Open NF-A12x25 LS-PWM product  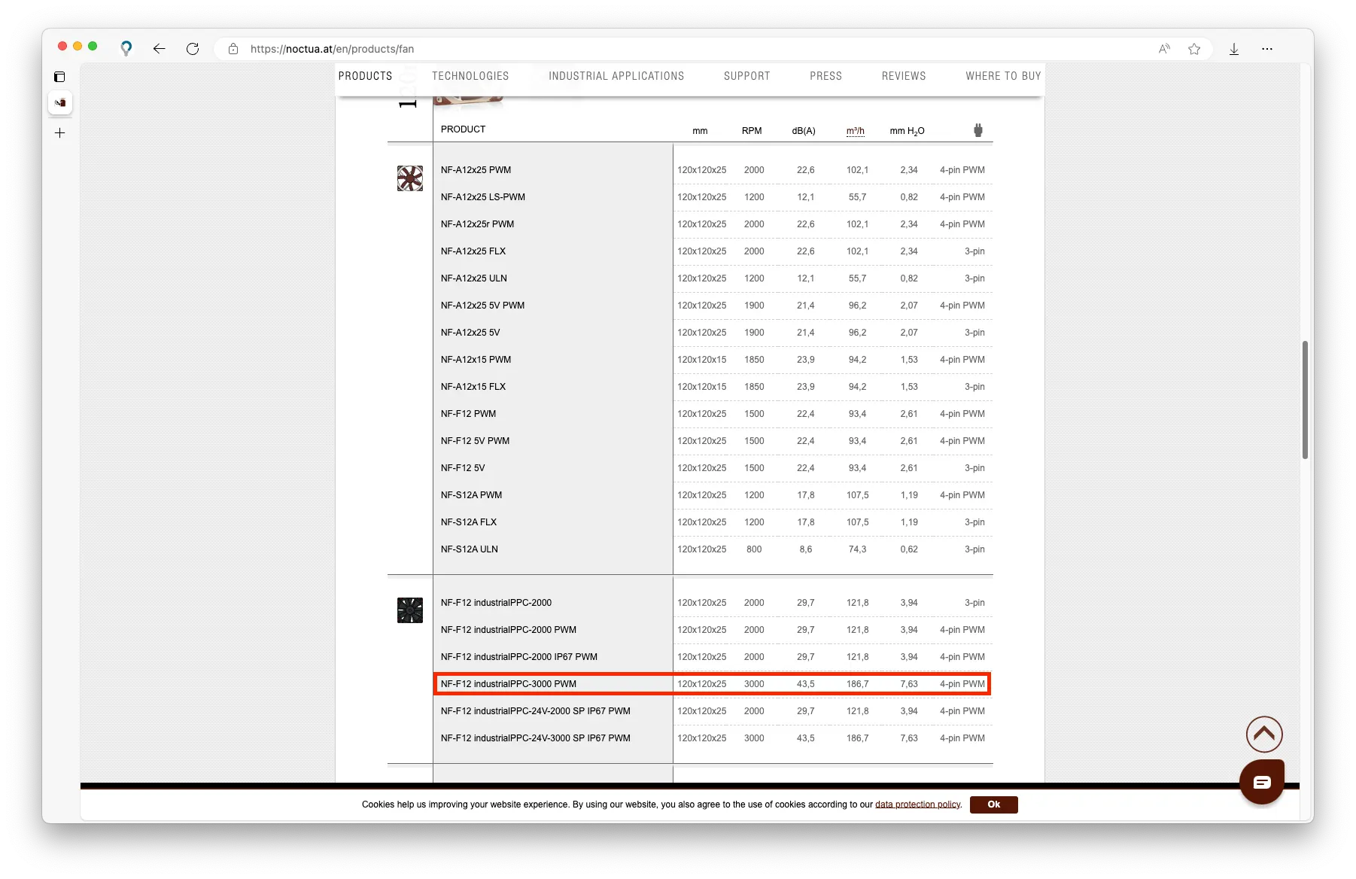483,197
